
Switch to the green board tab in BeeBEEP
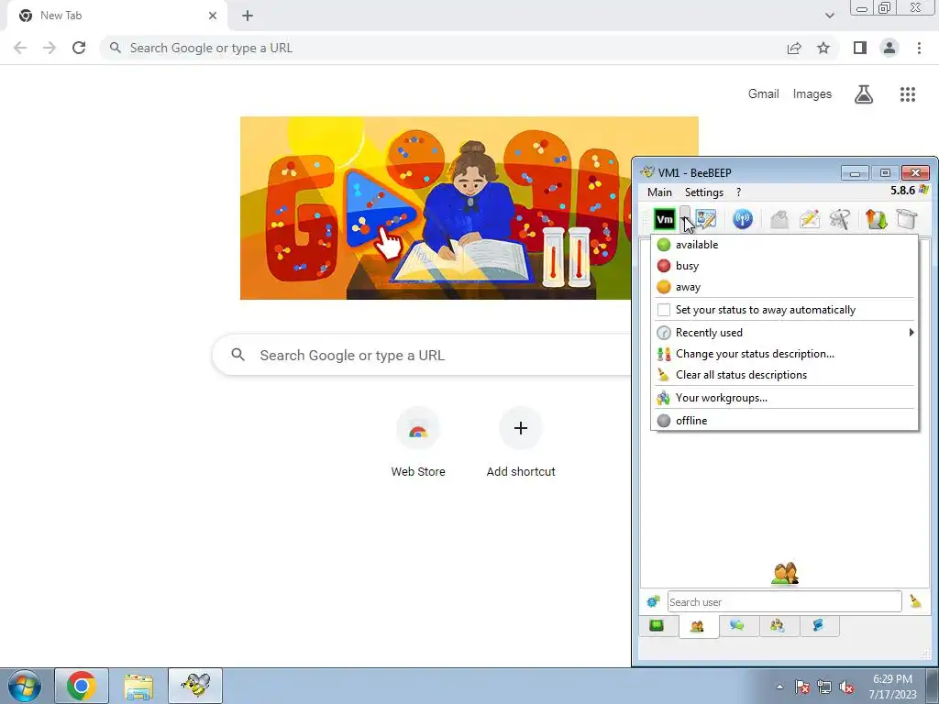657,626
